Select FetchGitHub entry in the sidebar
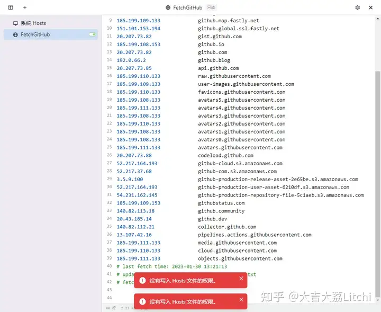 (x=51, y=34)
